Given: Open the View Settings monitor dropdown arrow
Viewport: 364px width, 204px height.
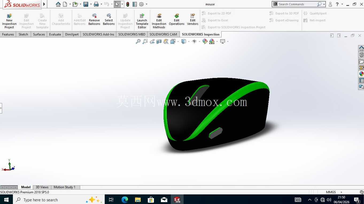Looking at the screenshot, I should (228, 41).
